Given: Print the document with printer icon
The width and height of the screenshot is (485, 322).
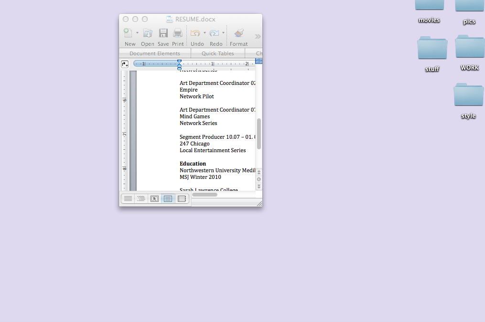Looking at the screenshot, I should pyautogui.click(x=178, y=33).
